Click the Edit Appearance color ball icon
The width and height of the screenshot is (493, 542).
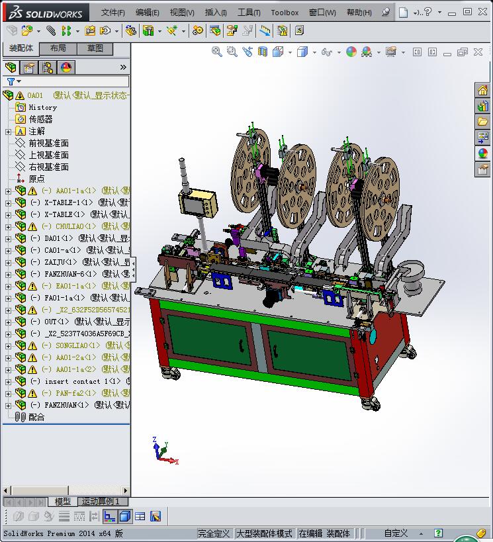coord(351,52)
